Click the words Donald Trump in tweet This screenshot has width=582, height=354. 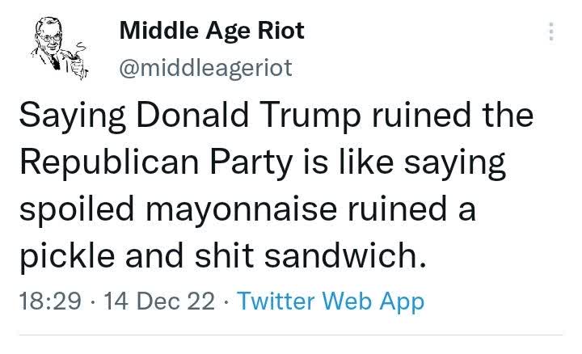(x=248, y=116)
